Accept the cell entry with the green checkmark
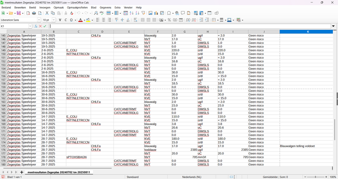This screenshot has width=338, height=179. tap(45, 26)
